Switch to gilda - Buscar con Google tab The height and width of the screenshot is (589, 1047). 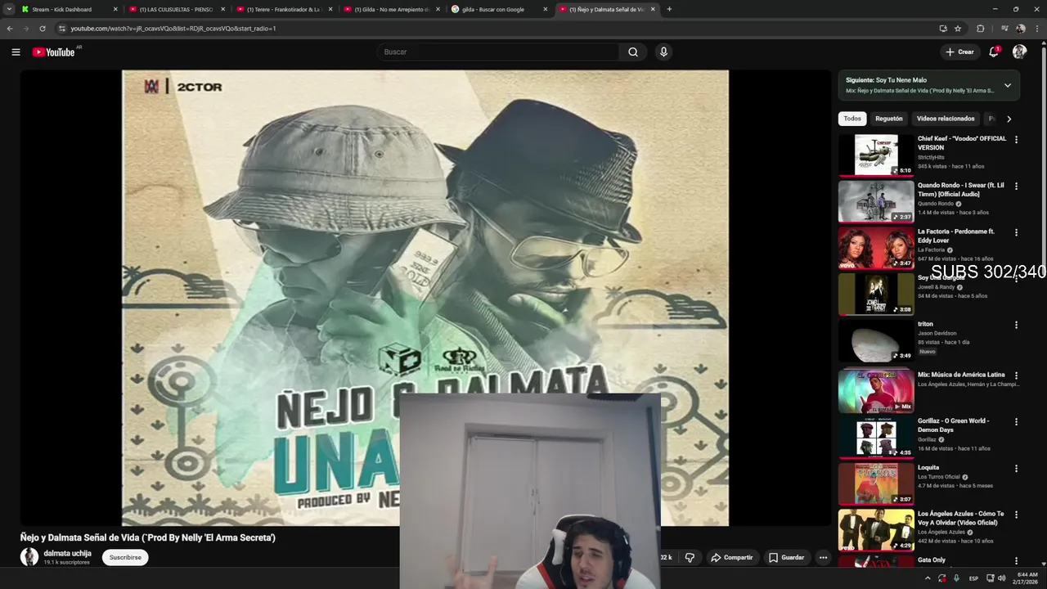coord(499,9)
